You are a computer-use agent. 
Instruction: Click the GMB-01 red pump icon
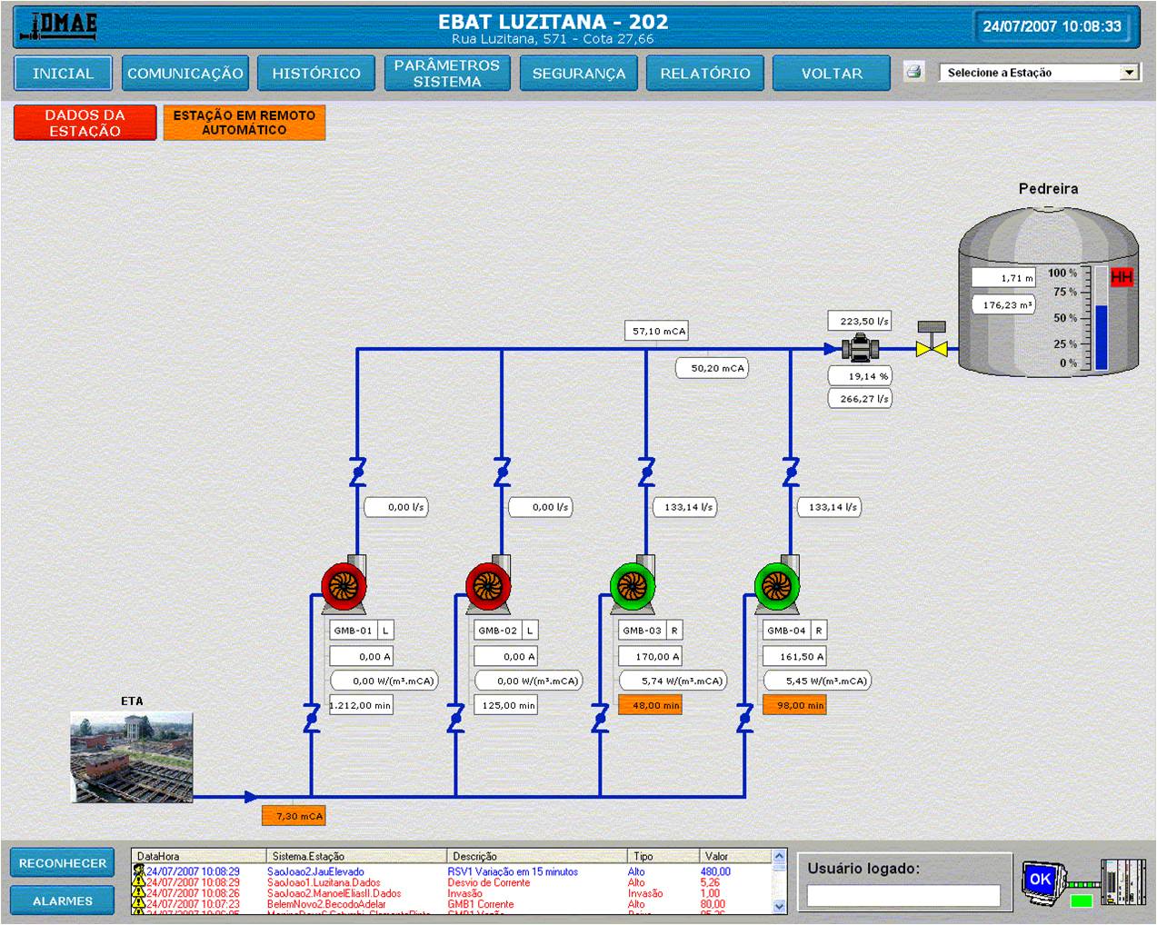tap(344, 585)
